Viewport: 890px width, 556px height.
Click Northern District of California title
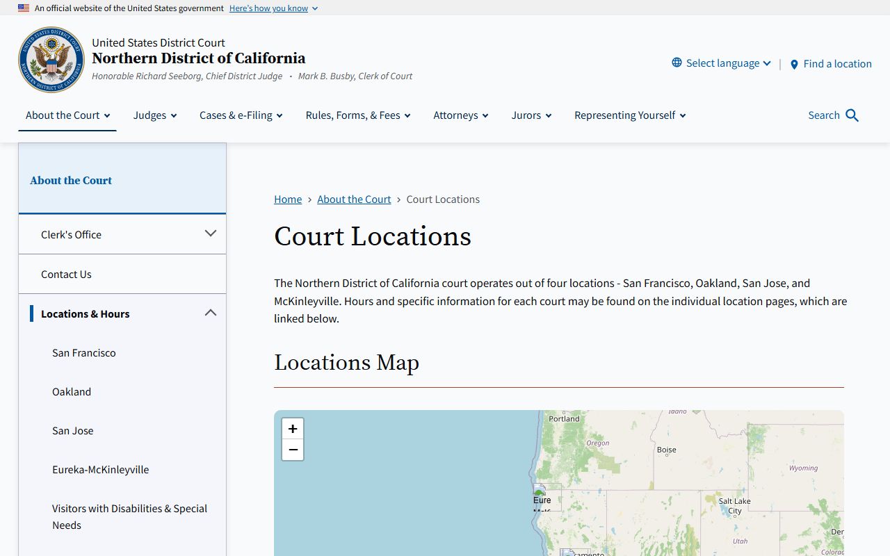point(199,58)
